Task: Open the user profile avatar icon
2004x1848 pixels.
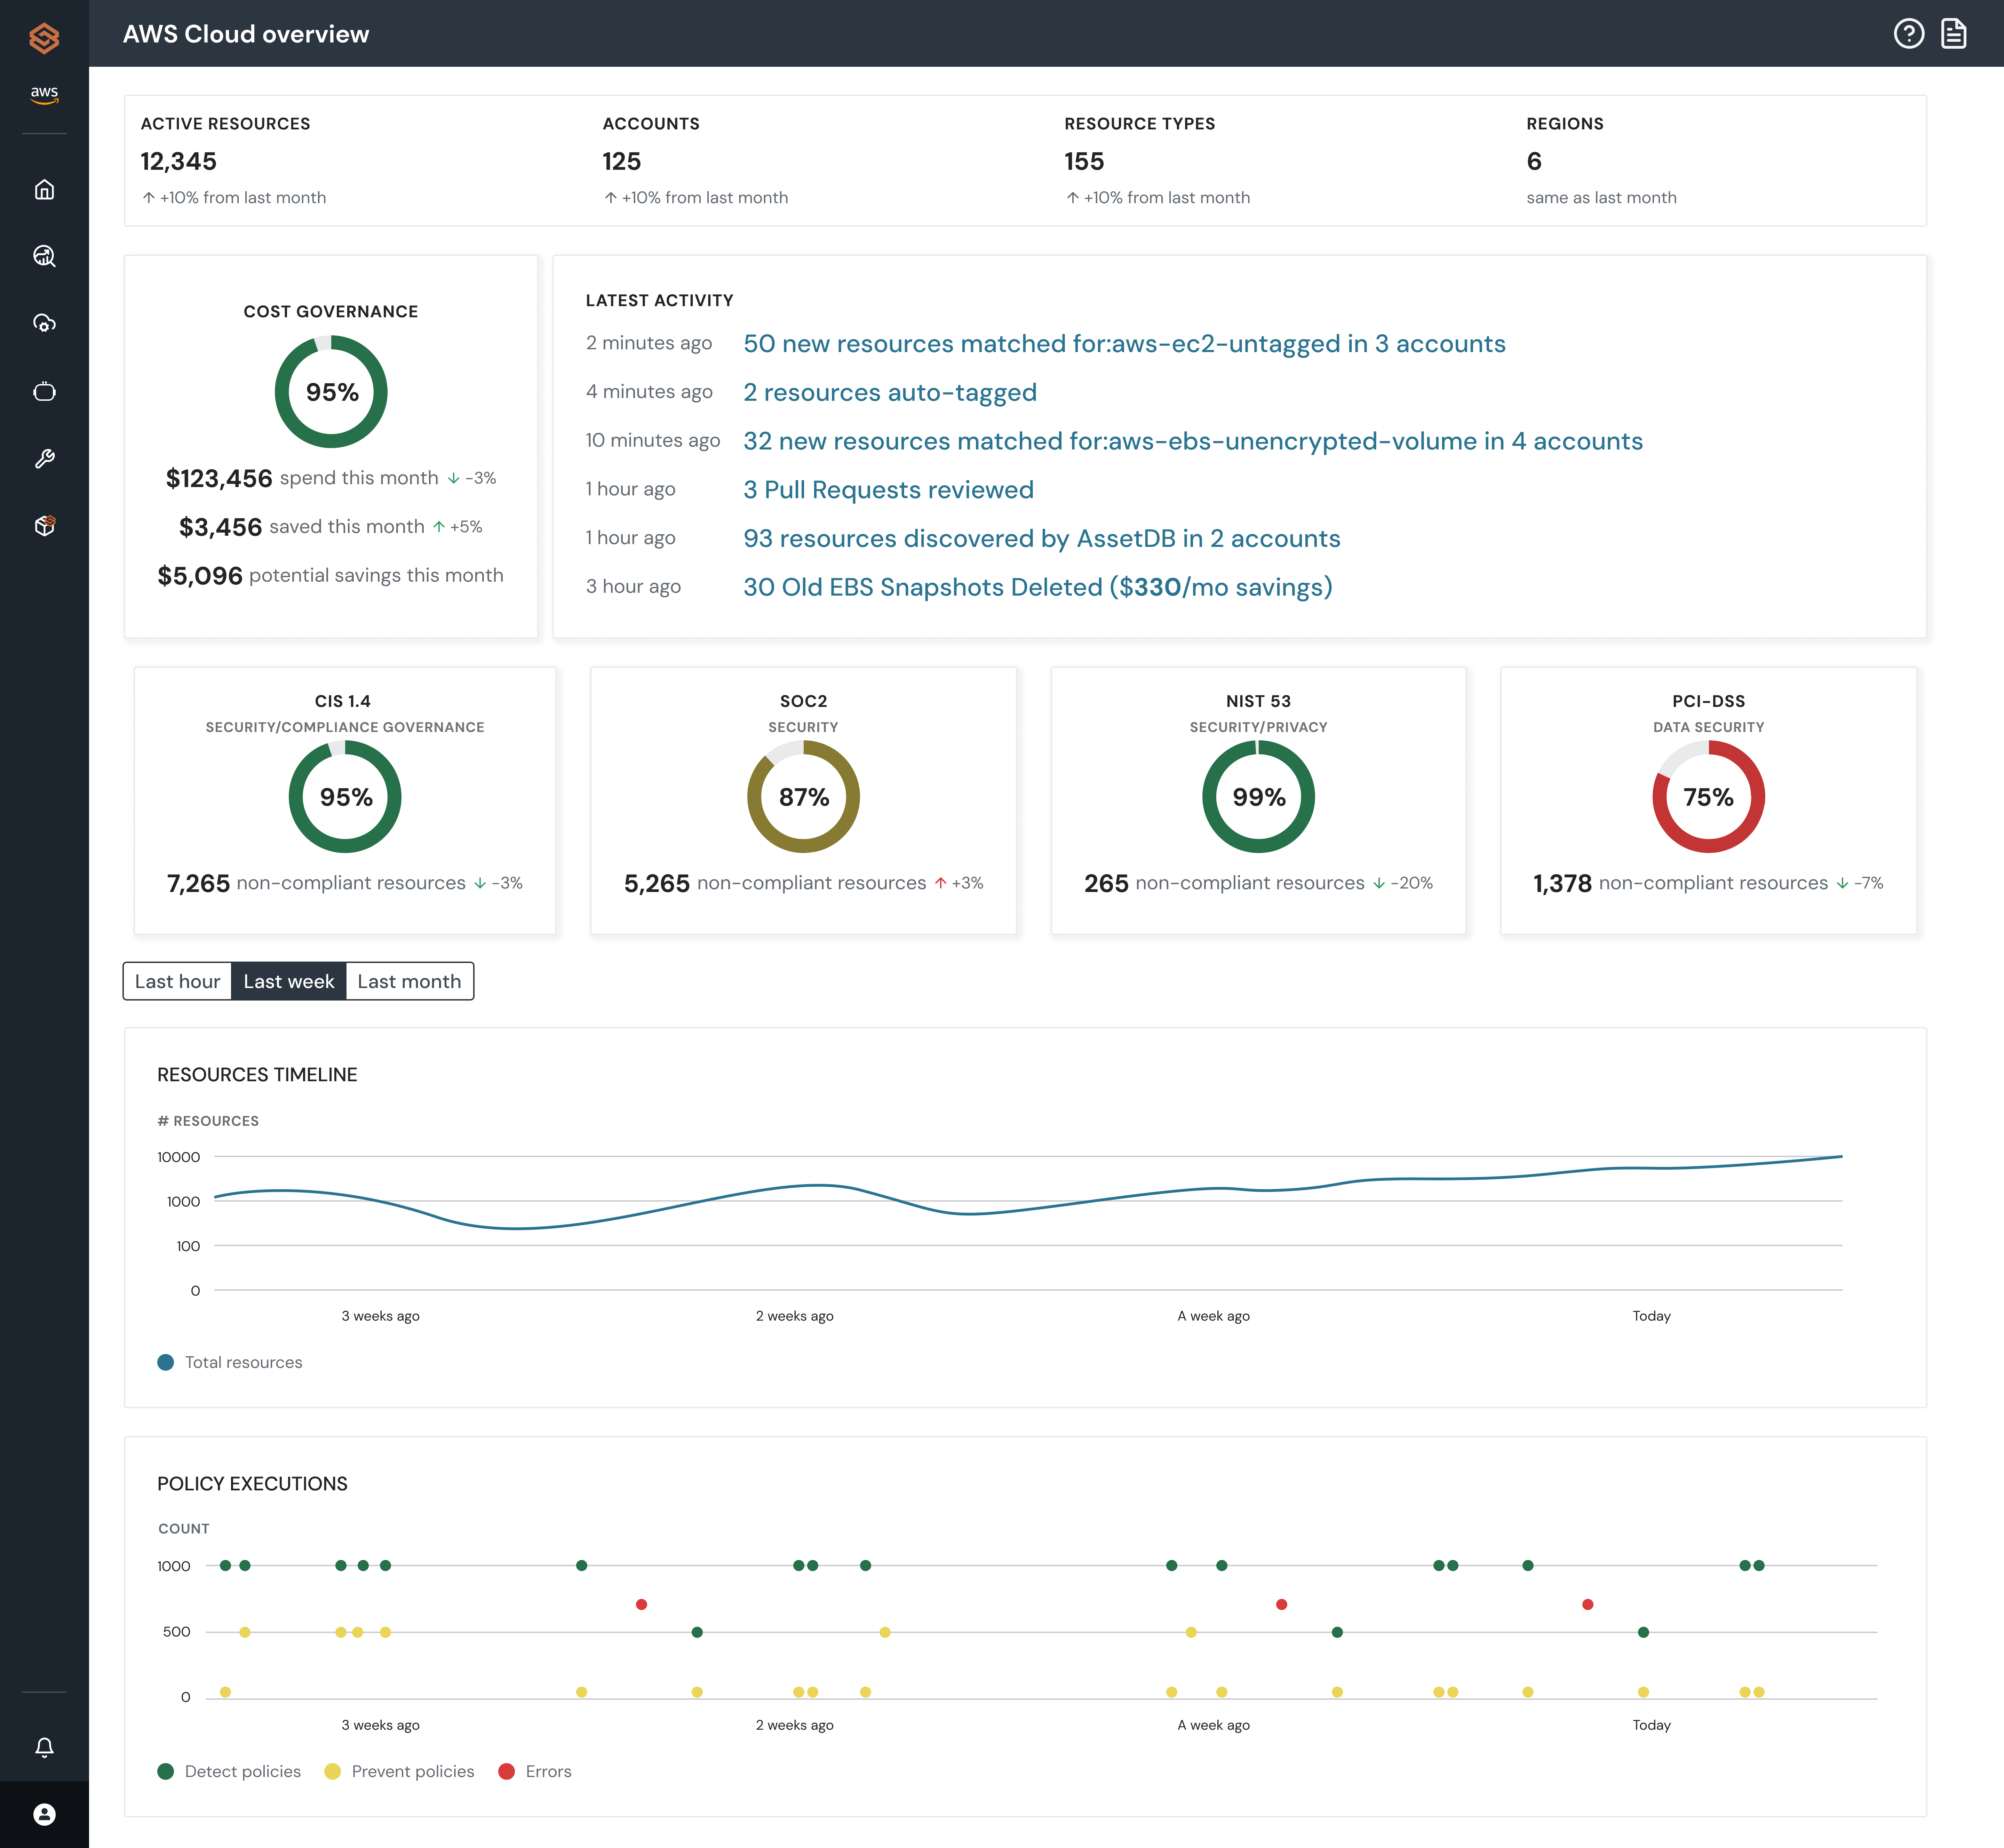Action: [x=44, y=1814]
